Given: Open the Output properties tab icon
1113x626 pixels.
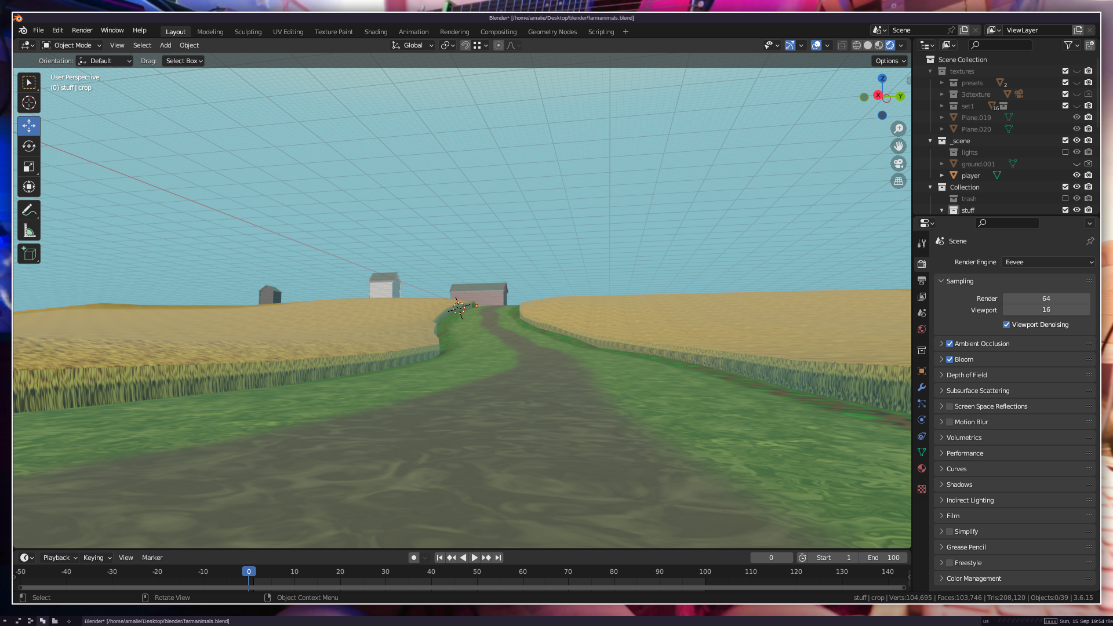Looking at the screenshot, I should point(922,281).
